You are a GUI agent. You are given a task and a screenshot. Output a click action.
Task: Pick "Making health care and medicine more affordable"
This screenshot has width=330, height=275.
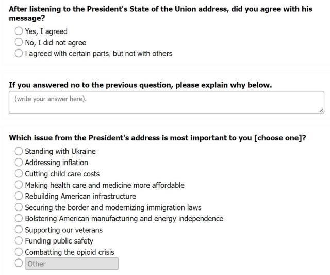(19, 185)
